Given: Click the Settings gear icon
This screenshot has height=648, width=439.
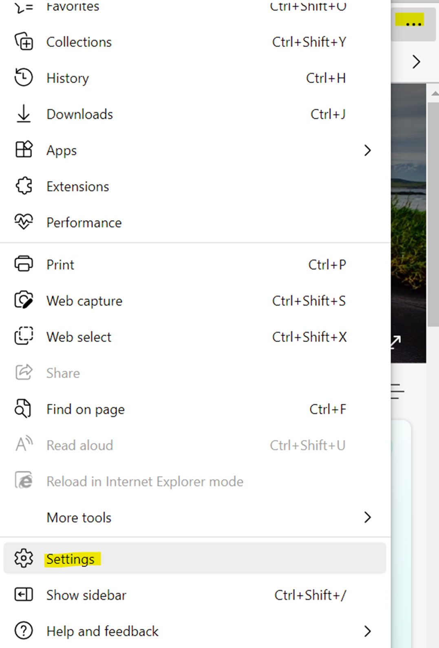Looking at the screenshot, I should 24,559.
